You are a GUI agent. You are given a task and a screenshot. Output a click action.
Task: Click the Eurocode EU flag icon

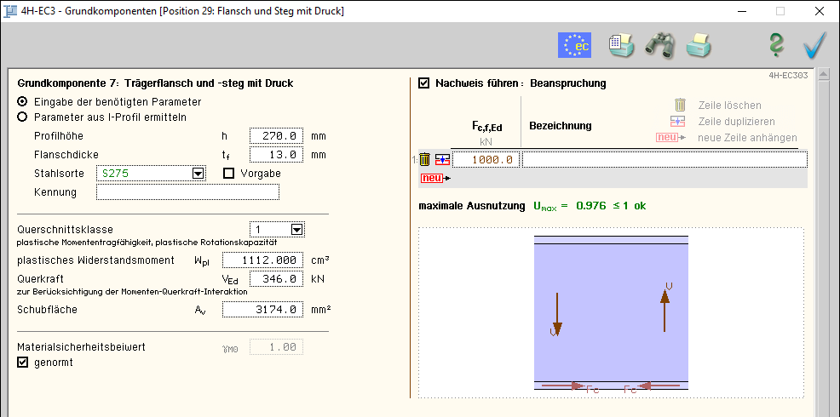click(574, 45)
